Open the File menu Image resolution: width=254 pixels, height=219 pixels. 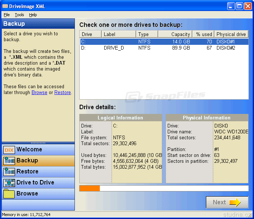(x=7, y=15)
